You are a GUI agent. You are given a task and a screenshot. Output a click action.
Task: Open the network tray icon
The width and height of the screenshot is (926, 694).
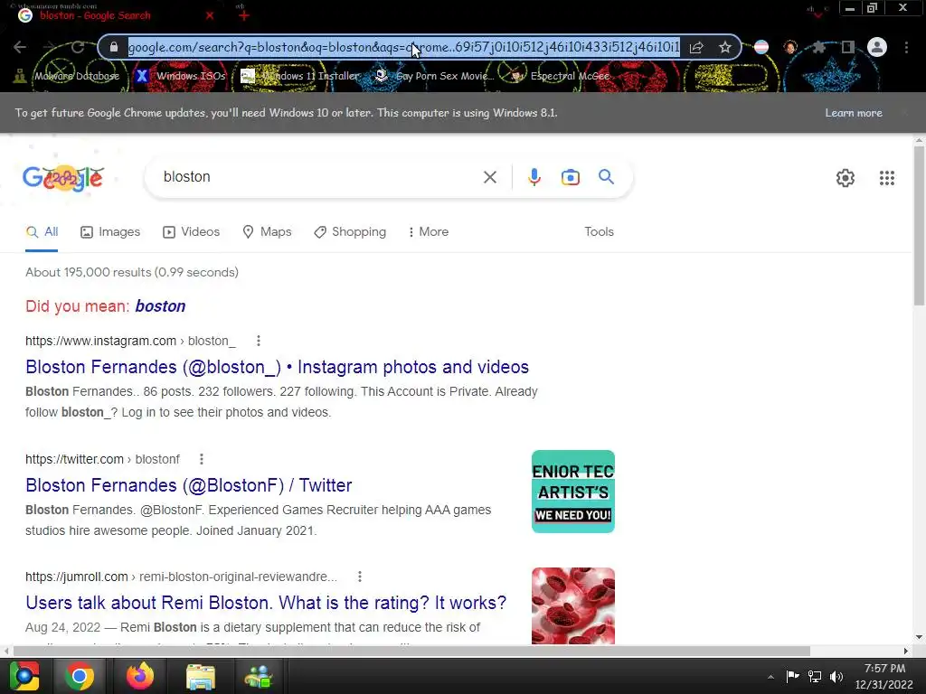815,676
